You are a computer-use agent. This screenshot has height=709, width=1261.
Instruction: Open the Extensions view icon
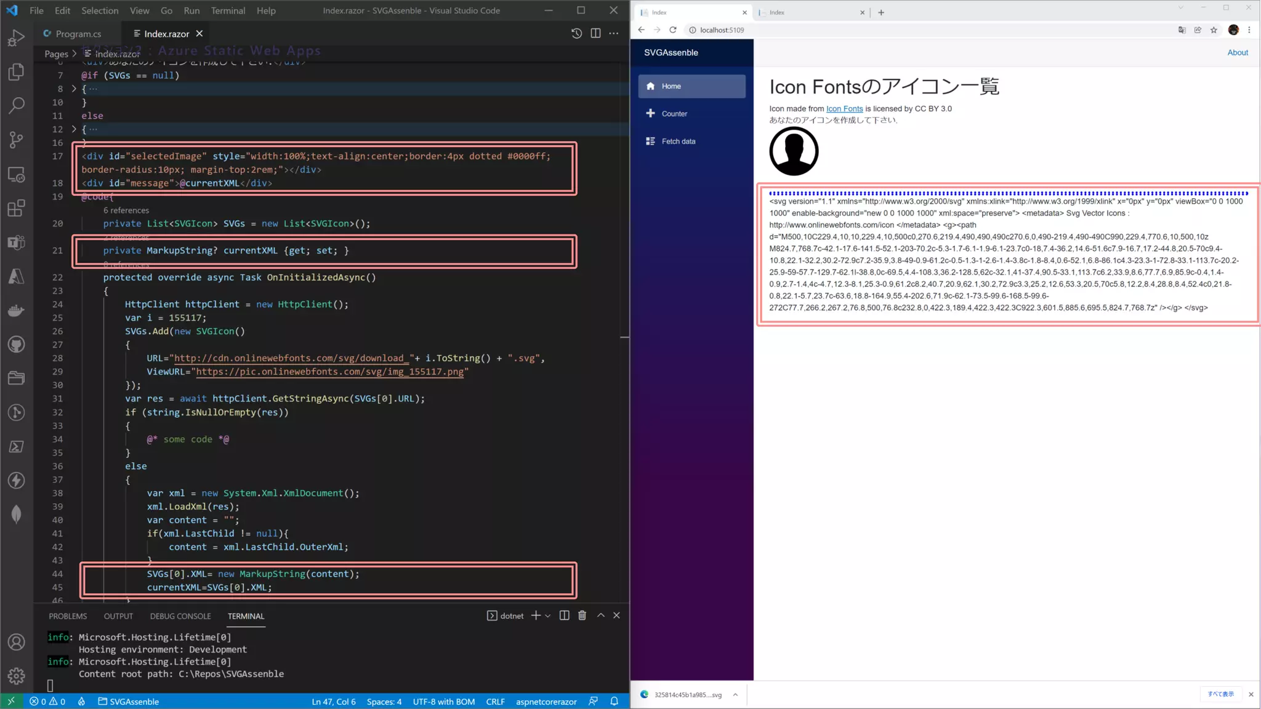tap(17, 208)
